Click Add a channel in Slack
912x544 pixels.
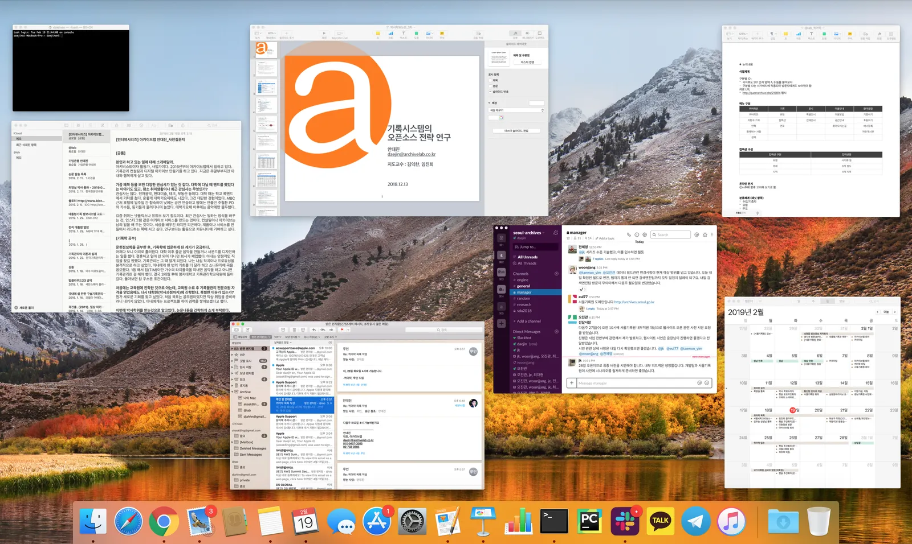pos(528,322)
